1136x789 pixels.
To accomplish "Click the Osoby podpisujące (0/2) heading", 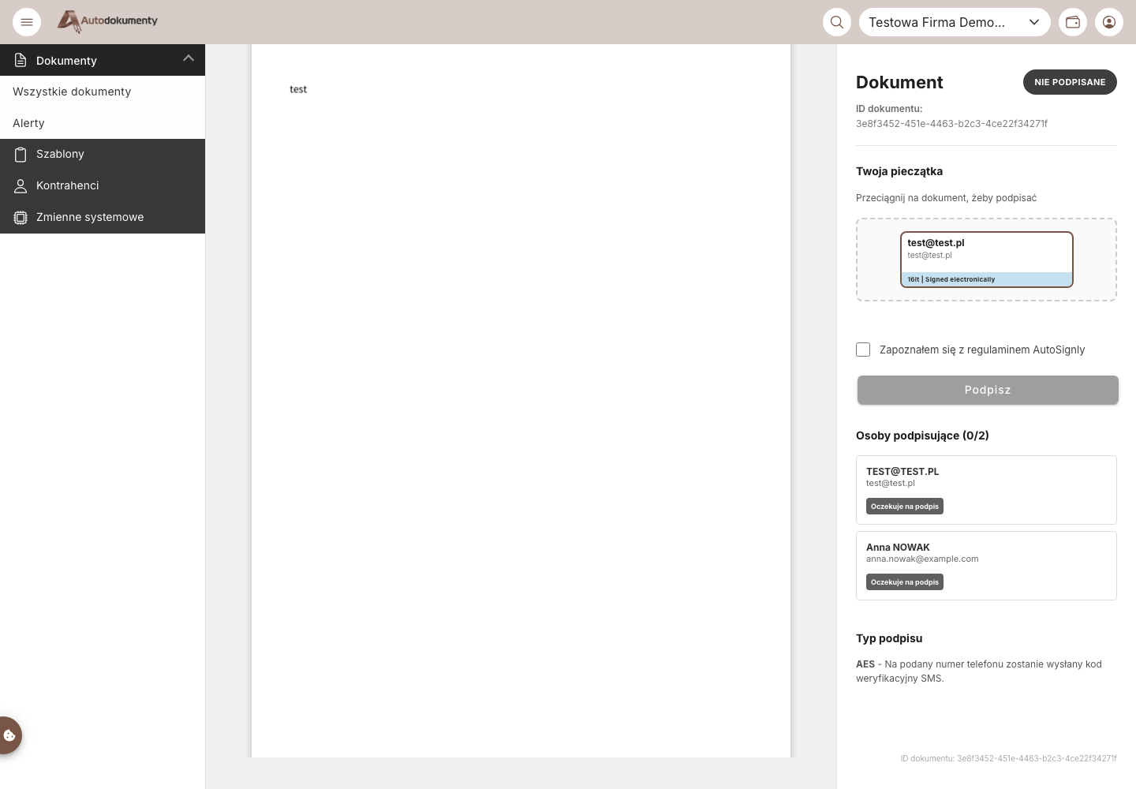I will (922, 436).
